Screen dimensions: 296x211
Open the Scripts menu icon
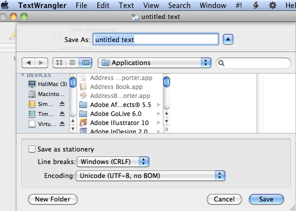255,5
